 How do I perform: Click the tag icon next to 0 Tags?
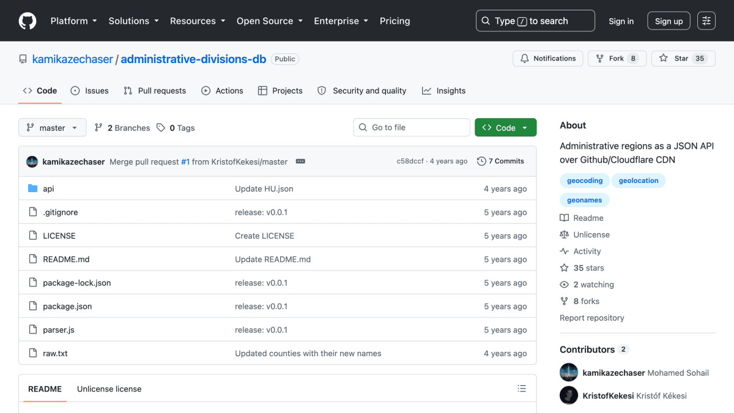coord(161,127)
